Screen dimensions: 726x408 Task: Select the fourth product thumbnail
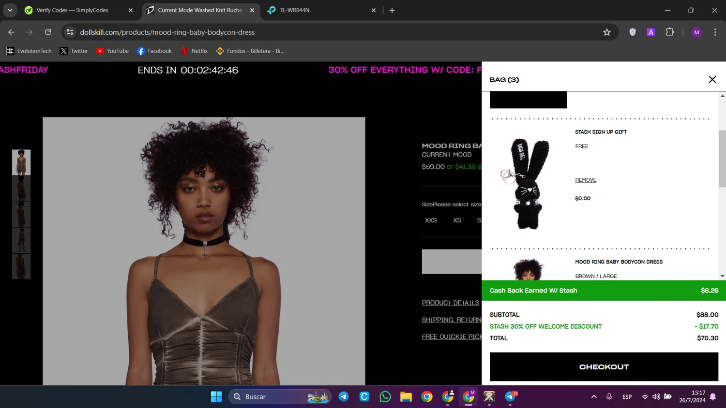pos(21,241)
